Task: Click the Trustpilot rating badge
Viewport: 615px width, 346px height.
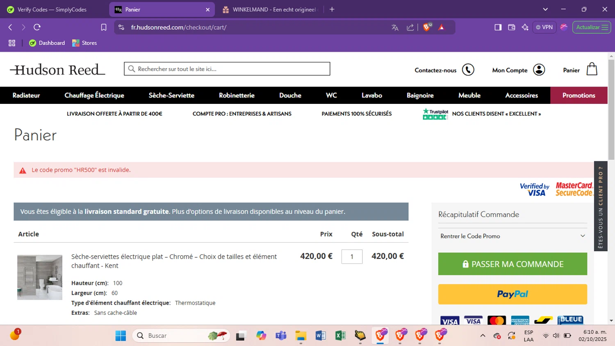Action: click(435, 114)
